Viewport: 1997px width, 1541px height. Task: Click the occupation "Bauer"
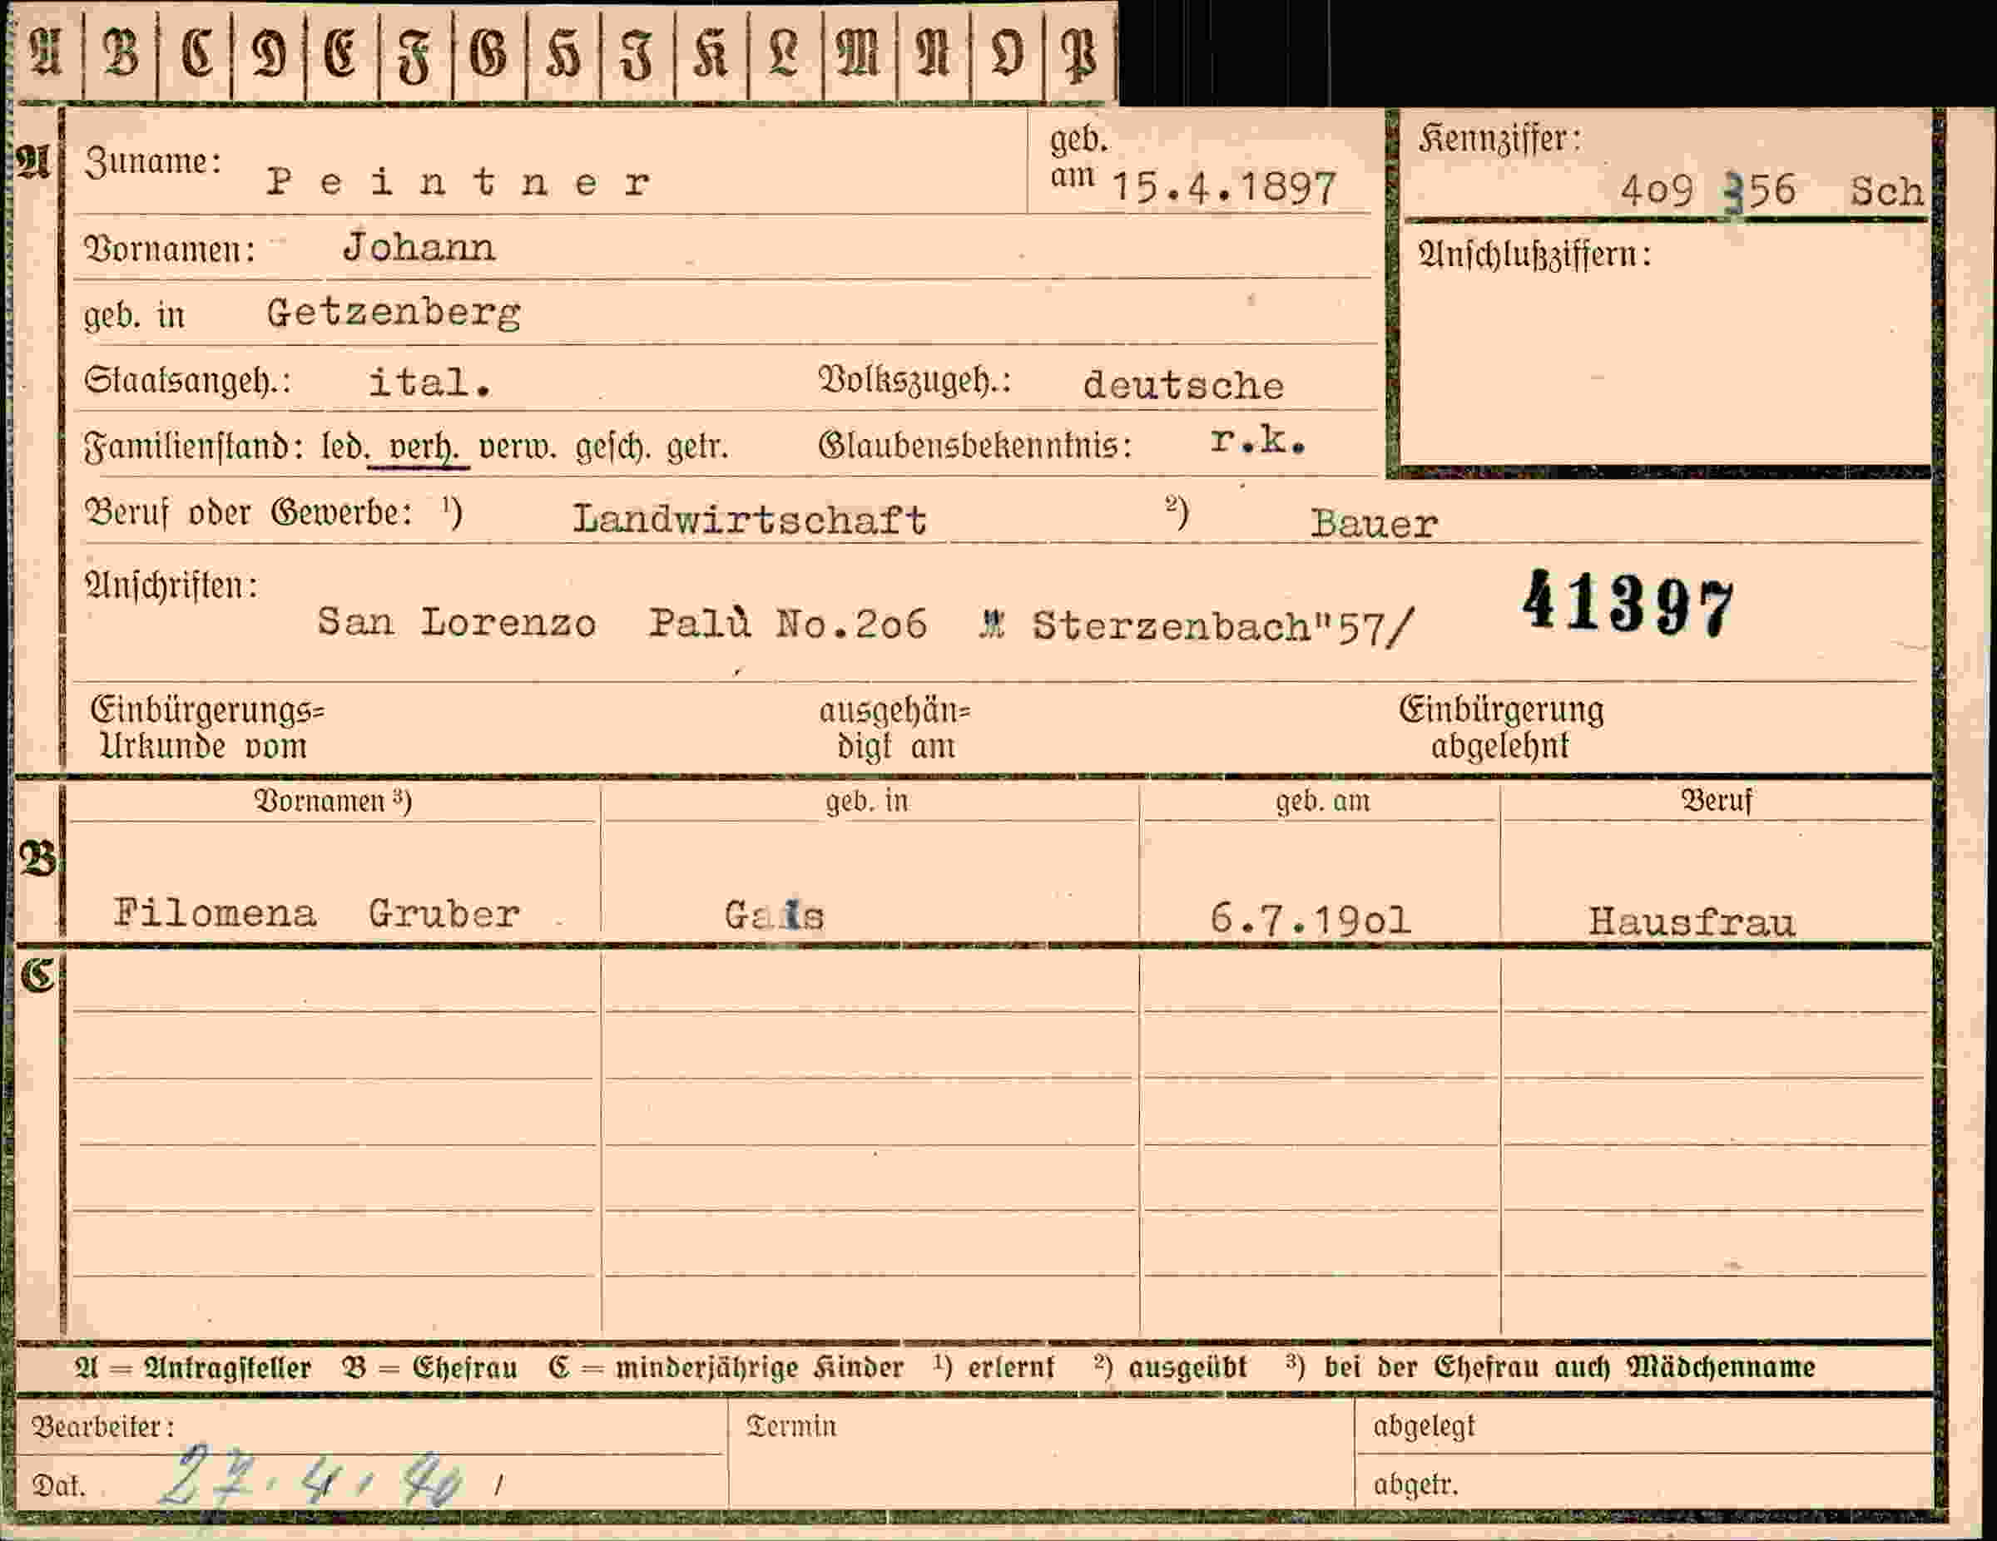click(1375, 524)
